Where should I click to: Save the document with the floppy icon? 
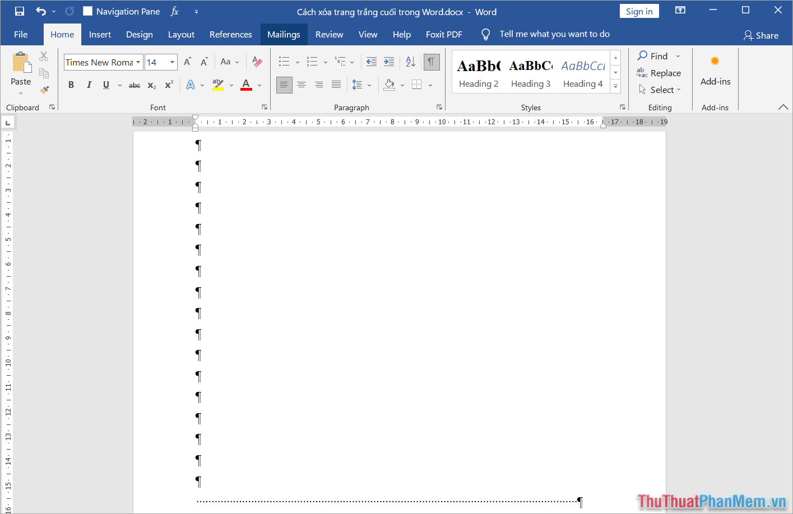[20, 11]
